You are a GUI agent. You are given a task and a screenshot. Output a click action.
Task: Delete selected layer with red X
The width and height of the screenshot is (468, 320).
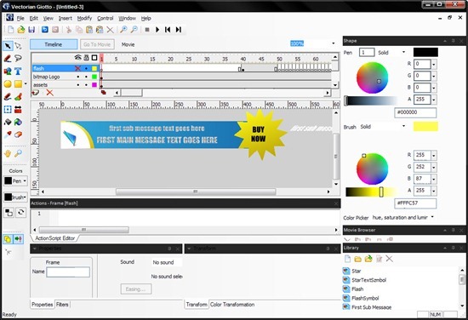(x=49, y=93)
